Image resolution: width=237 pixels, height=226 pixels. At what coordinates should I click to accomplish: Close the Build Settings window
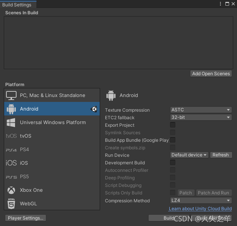[233, 4]
